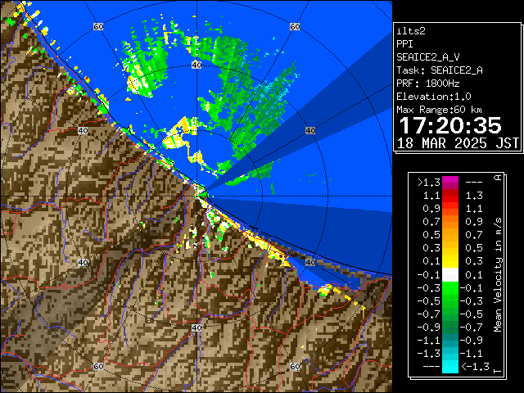This screenshot has height=393, width=524.
Task: Select the 'Elevation:1.0' value
Action: tap(434, 97)
